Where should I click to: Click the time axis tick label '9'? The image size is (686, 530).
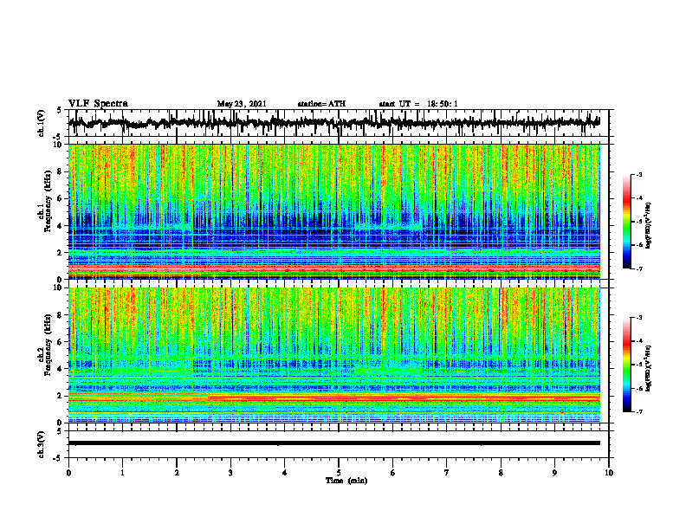point(554,473)
